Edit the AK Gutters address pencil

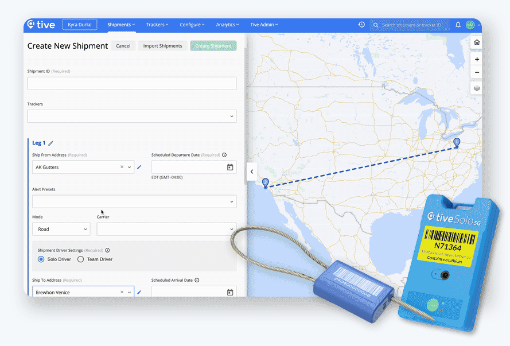click(139, 167)
